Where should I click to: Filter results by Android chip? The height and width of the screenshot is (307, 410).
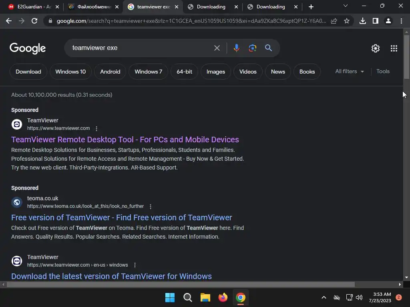click(x=110, y=72)
